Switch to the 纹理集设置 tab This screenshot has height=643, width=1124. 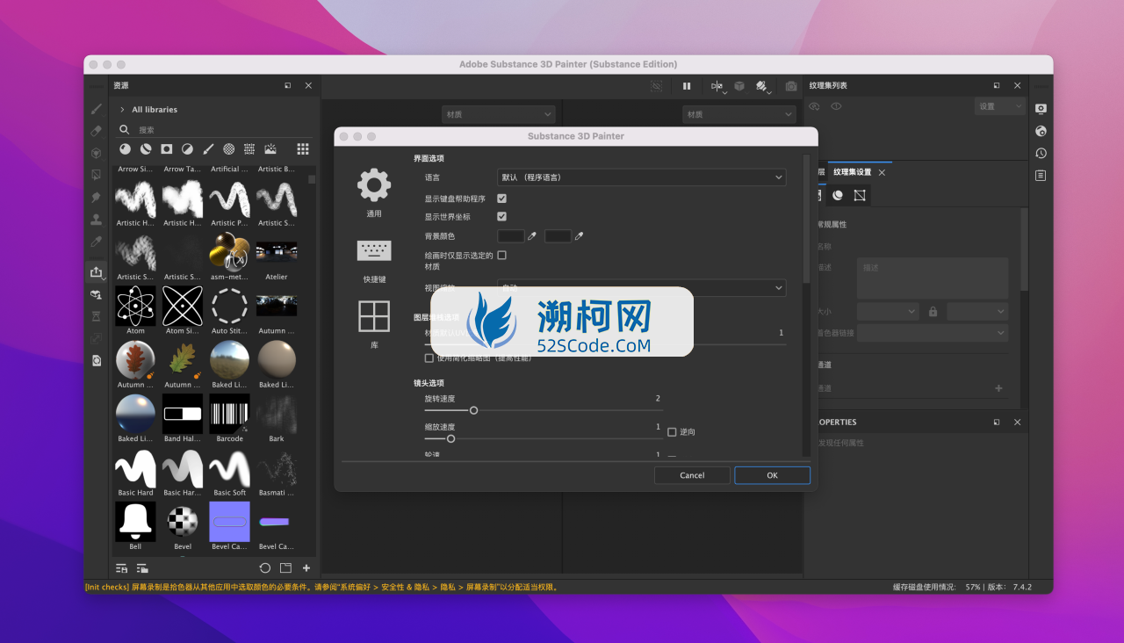point(852,172)
